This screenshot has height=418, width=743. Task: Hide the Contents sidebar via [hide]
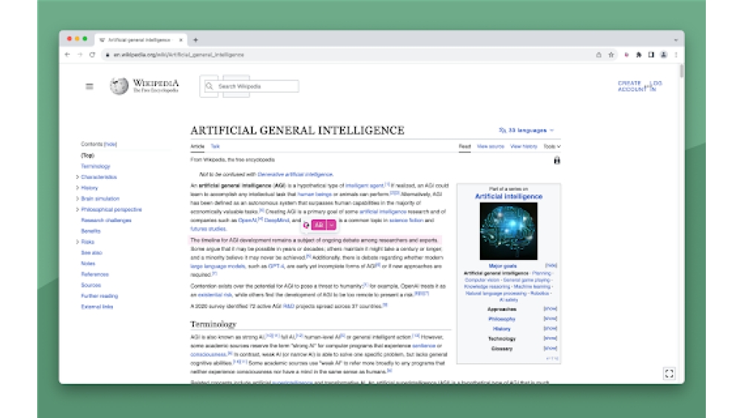click(111, 144)
